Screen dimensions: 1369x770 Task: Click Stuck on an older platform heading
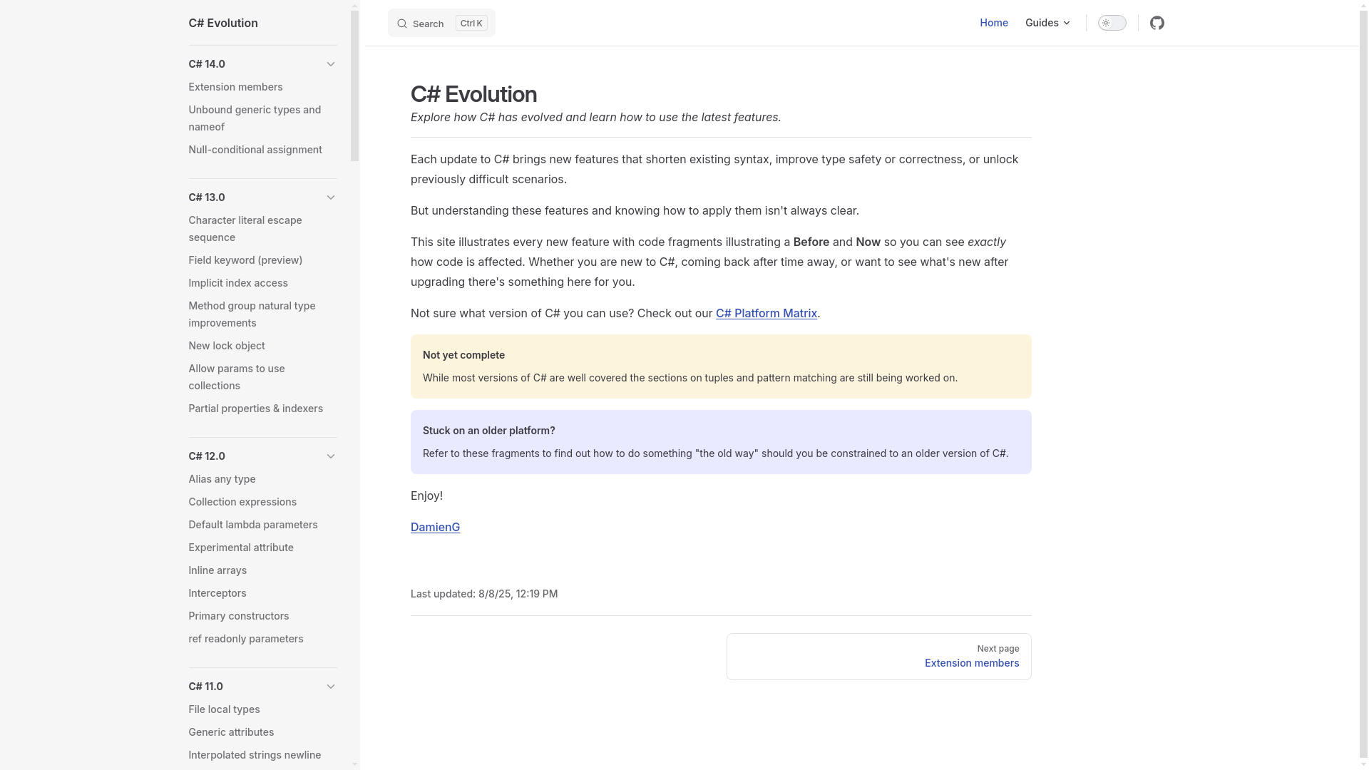pos(489,431)
